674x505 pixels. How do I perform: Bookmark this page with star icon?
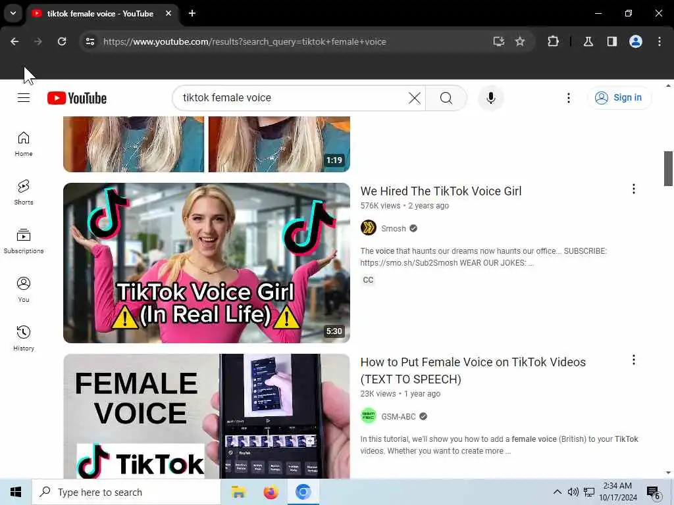[x=520, y=41]
